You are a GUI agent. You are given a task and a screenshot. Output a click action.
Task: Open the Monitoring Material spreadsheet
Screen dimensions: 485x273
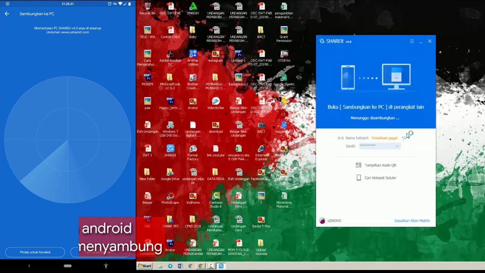(x=284, y=200)
